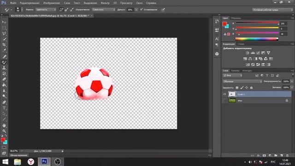The image size is (295, 166).
Task: Toggle lock transparent pixels
Action: point(237,88)
